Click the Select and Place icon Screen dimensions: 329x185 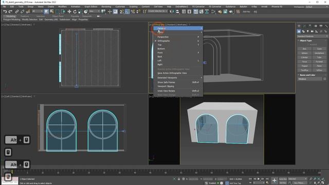click(x=86, y=11)
